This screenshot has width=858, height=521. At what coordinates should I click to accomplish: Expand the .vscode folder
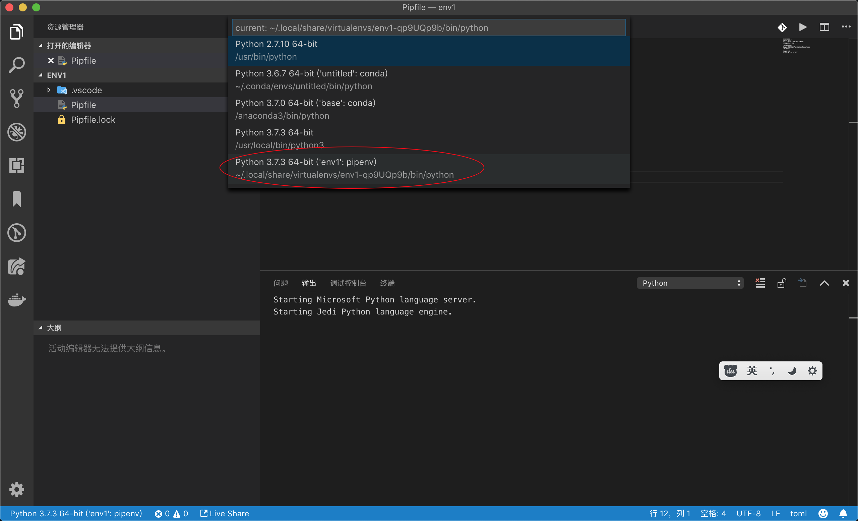[x=49, y=90]
